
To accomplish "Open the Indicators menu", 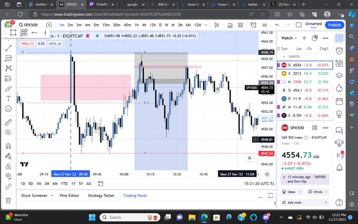I will pyautogui.click(x=230, y=25).
